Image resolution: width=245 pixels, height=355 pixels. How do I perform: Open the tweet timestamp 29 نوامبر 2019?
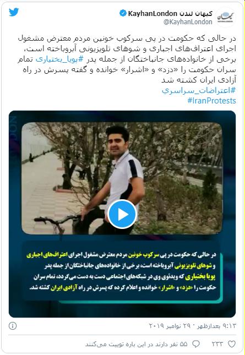tap(193, 326)
